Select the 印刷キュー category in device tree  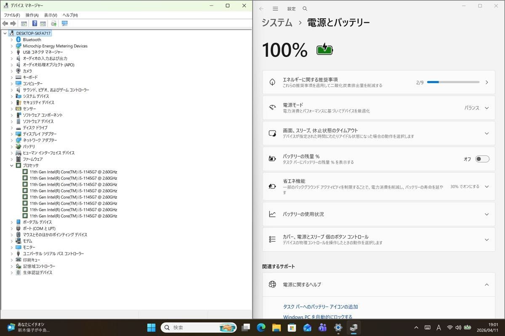(32, 260)
